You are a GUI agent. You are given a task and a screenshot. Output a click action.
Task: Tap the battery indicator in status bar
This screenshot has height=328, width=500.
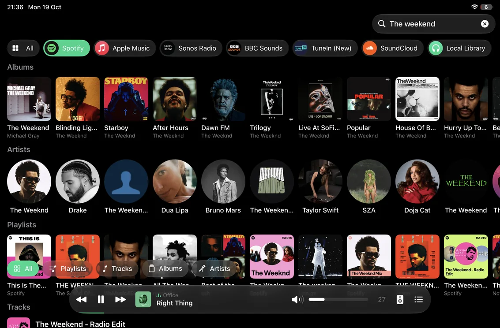click(486, 7)
